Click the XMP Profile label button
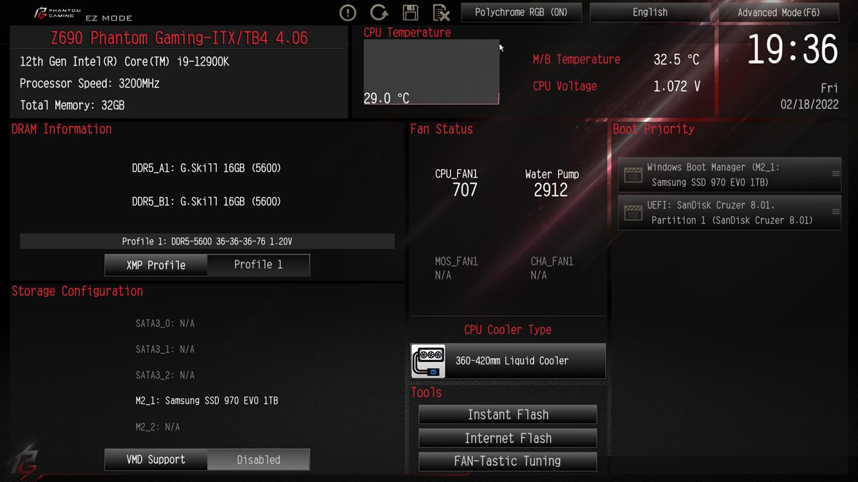The height and width of the screenshot is (482, 858). coord(156,265)
